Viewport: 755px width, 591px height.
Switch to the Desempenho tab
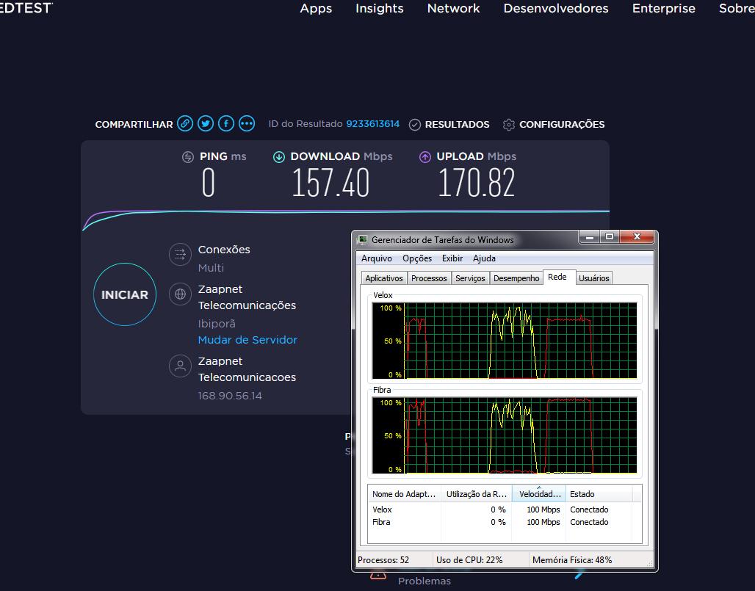[x=516, y=278]
